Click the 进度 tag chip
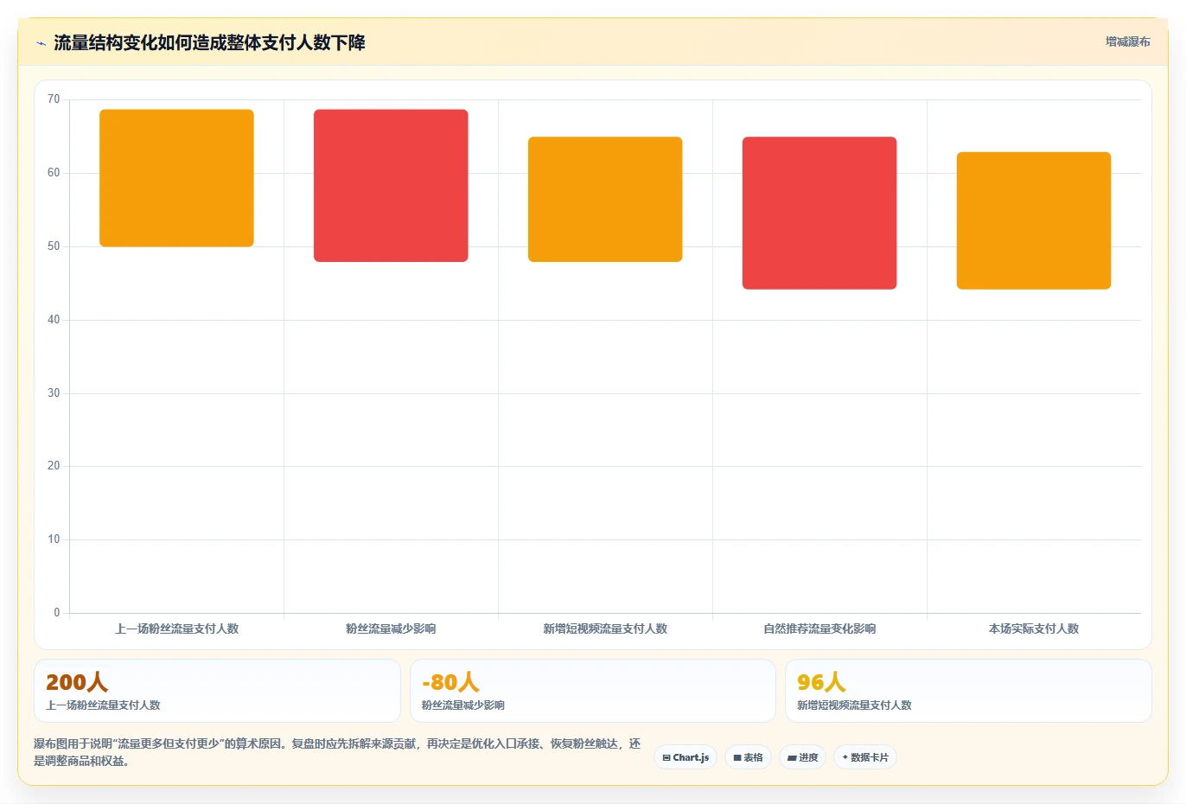This screenshot has height=804, width=1186. pos(802,757)
